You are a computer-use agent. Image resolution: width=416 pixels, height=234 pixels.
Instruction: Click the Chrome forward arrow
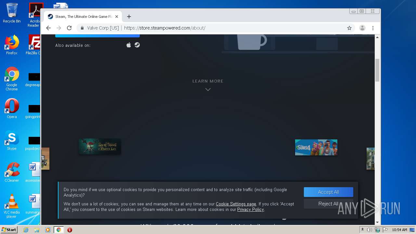59,28
